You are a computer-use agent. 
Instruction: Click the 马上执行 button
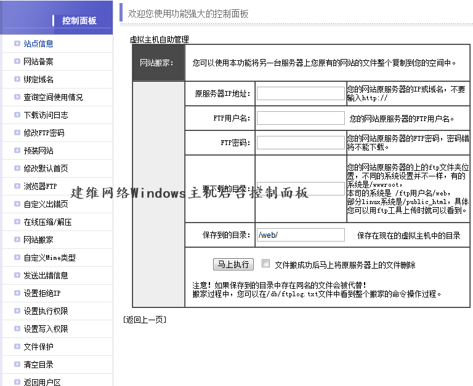coord(233,264)
